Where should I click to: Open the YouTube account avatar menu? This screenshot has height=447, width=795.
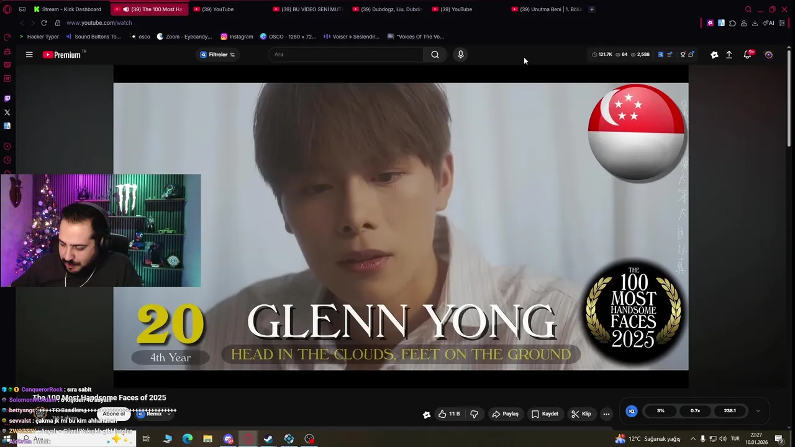point(768,55)
